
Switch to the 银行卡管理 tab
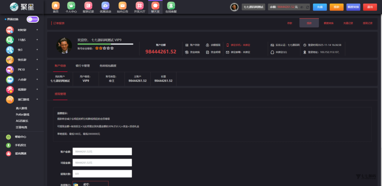(x=82, y=66)
